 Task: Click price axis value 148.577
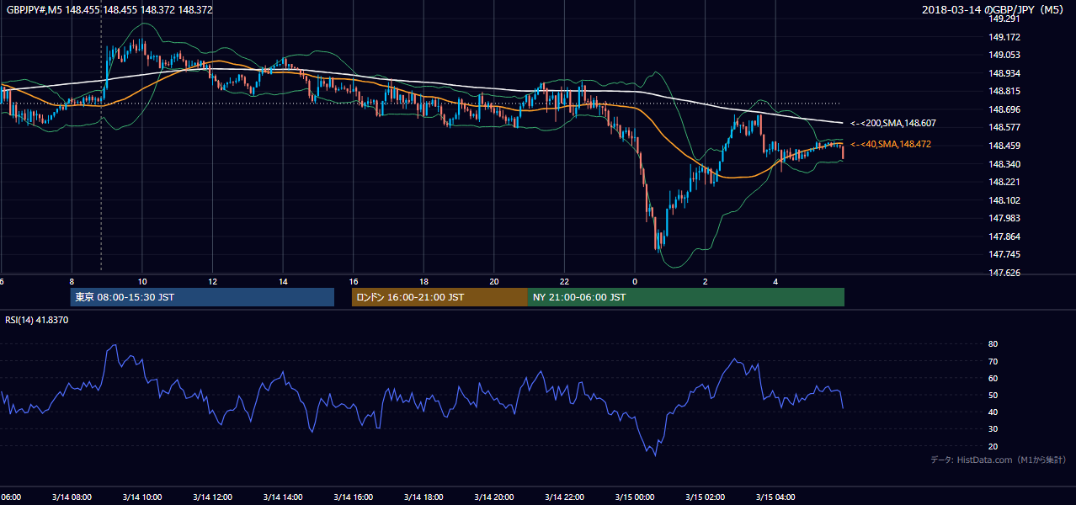[1004, 127]
